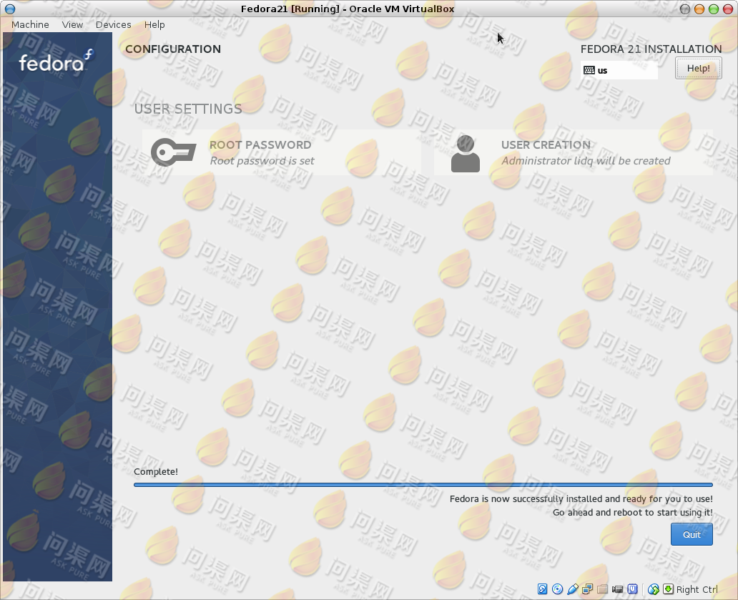Click the FEDORA 21 INSTALLATION title
Screen dimensions: 738x600
pyautogui.click(x=651, y=49)
